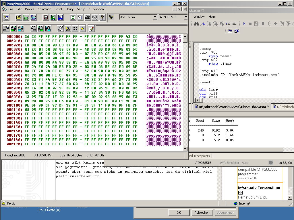Open the Help menu in AVR Studio
The height and width of the screenshot is (220, 294).
pos(212,17)
